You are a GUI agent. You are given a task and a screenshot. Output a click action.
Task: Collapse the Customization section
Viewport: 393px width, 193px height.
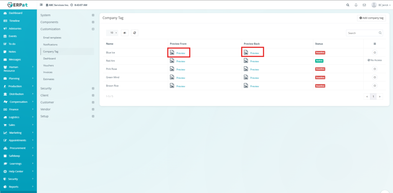(x=93, y=29)
